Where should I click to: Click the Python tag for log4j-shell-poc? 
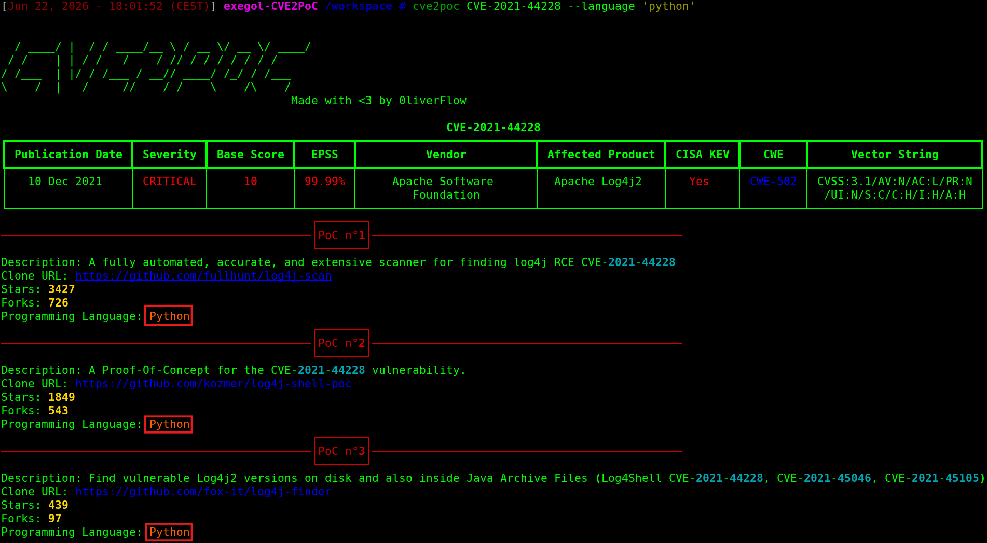(169, 424)
